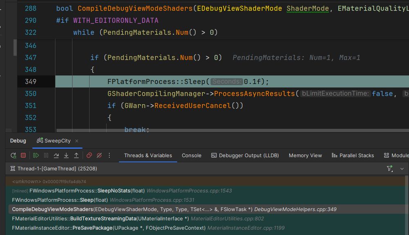Pause the program

point(46,156)
